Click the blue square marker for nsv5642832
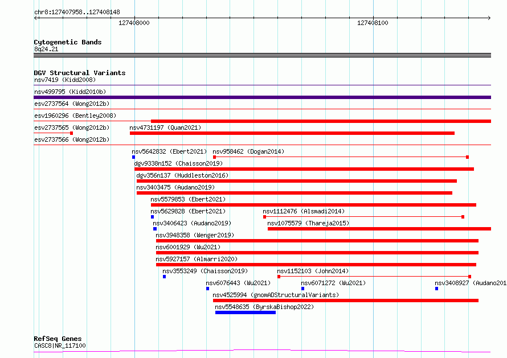Screen dimensions: 507x358 pos(133,157)
